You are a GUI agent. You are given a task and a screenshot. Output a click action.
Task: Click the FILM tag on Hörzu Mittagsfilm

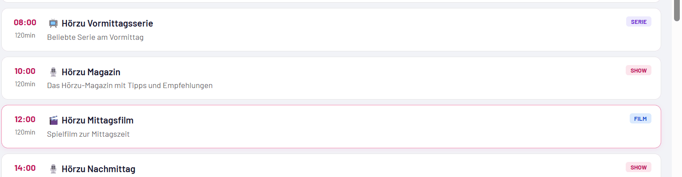click(x=640, y=119)
